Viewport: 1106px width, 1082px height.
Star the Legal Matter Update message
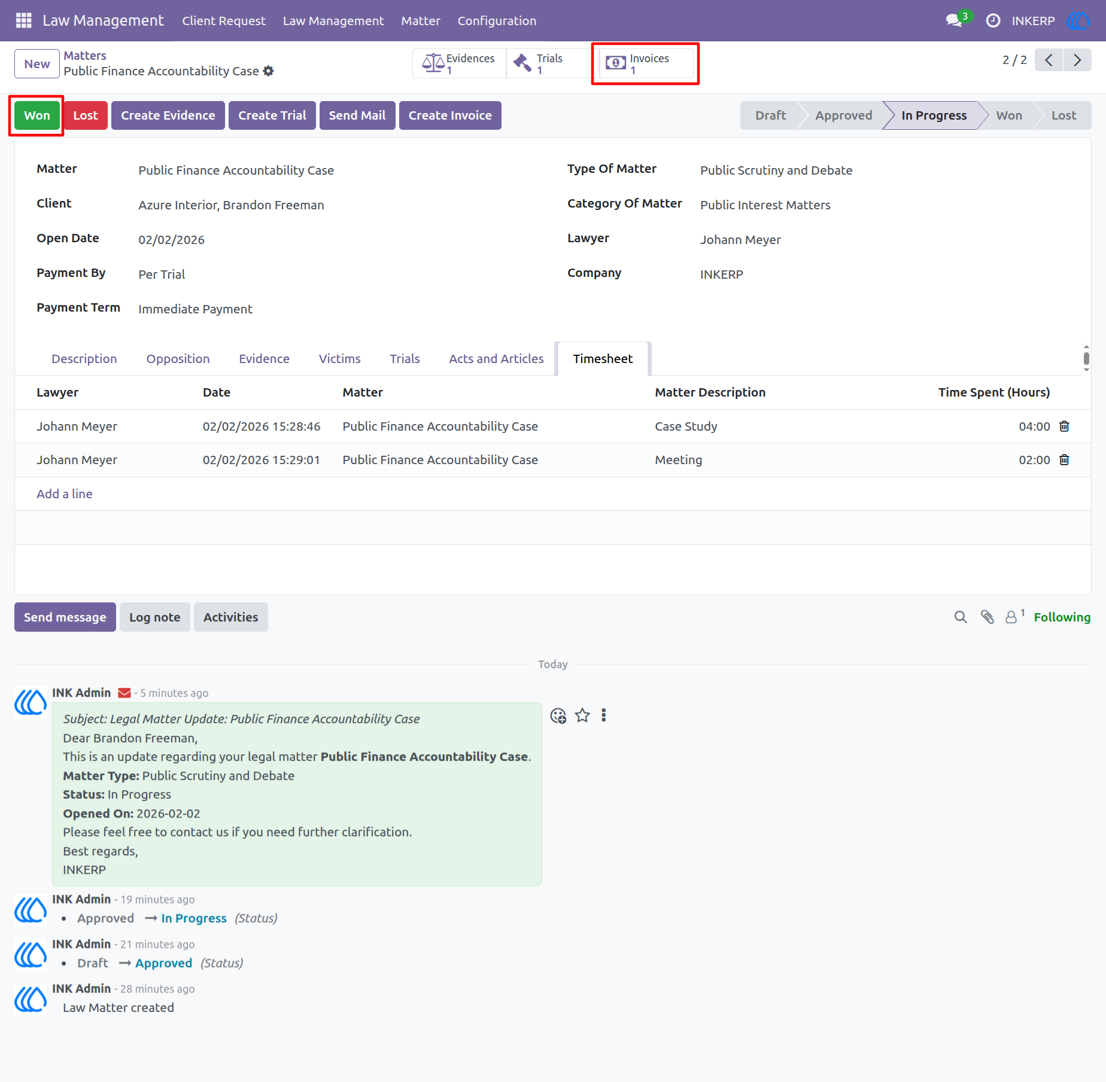582,715
